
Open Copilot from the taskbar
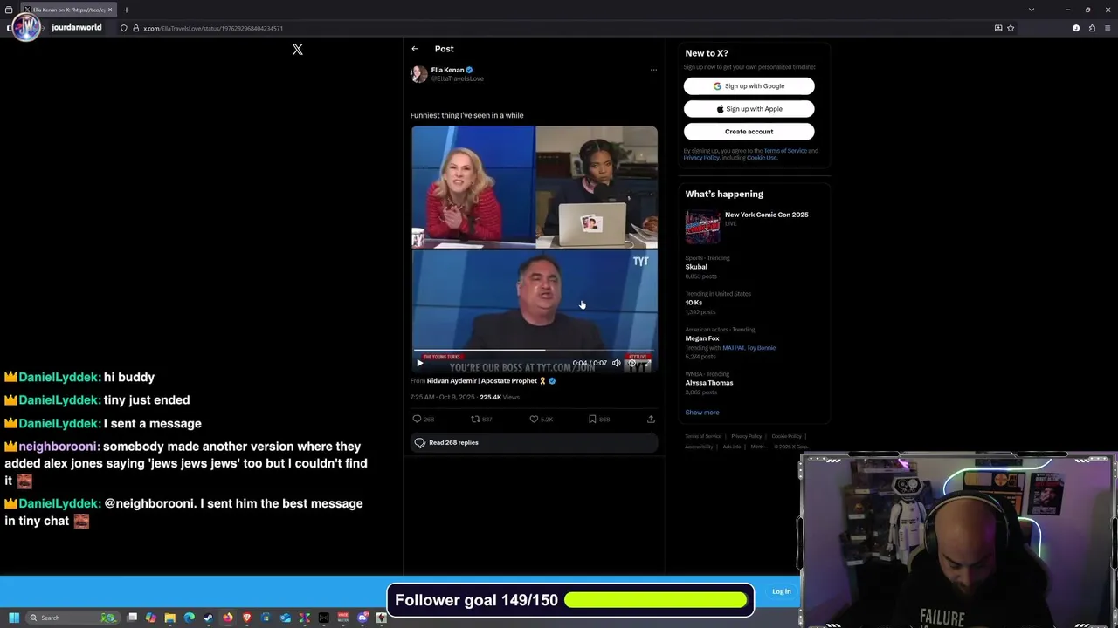click(150, 618)
